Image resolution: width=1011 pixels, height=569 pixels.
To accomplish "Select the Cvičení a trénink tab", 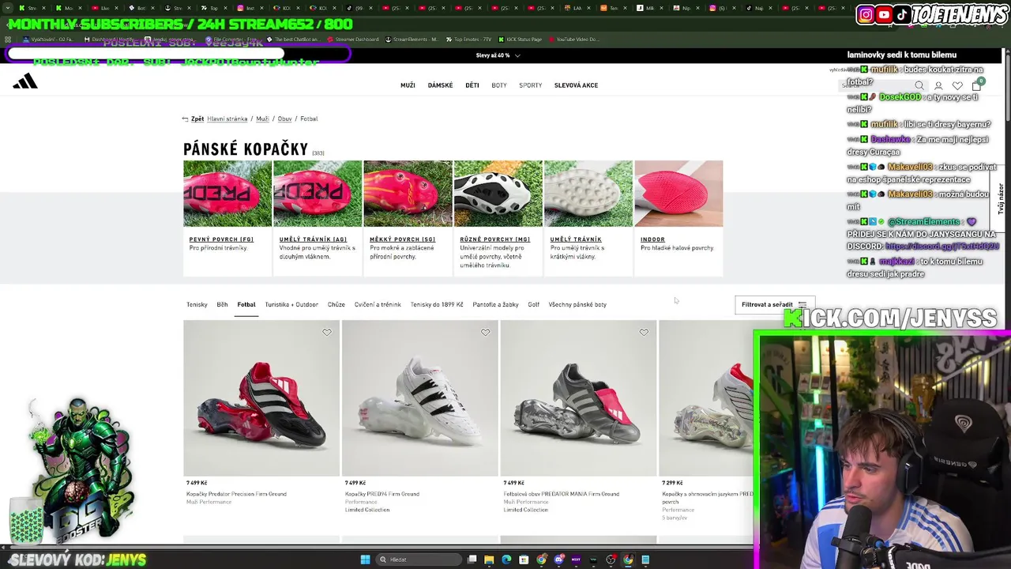I will pos(378,304).
